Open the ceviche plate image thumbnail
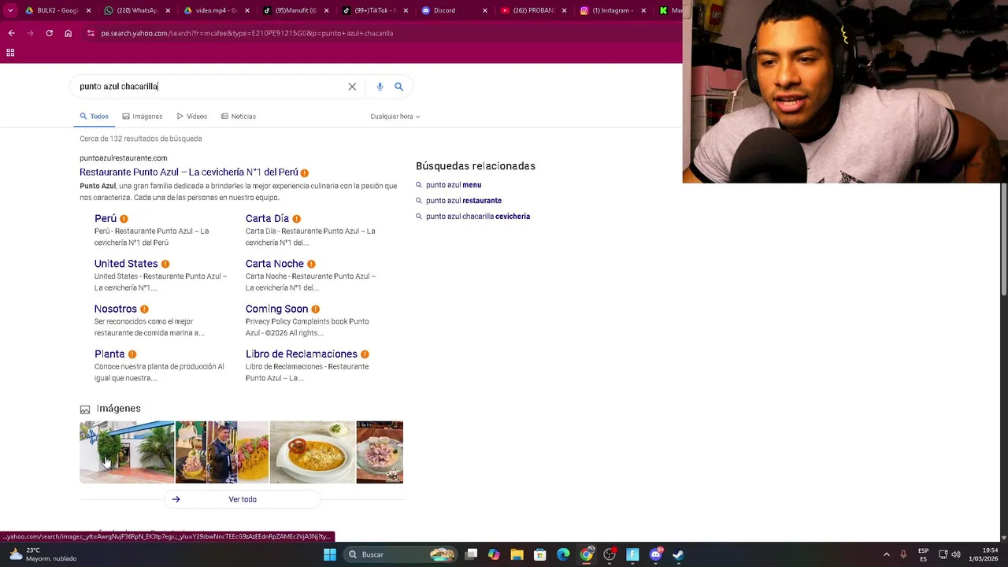Screen dimensions: 1008x567 (380, 452)
